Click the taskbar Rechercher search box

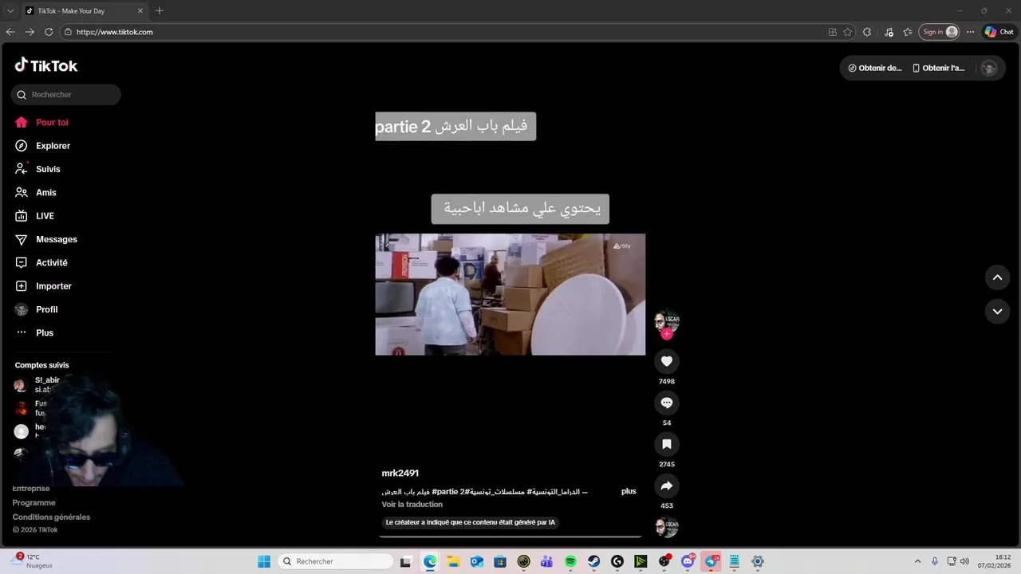[x=337, y=561]
